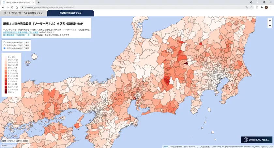
Task: Click the darkest 0.26～ legend color swatch
Action: 5,93
